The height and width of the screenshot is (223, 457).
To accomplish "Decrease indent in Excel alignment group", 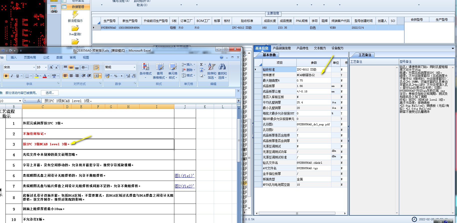I will click(83, 76).
